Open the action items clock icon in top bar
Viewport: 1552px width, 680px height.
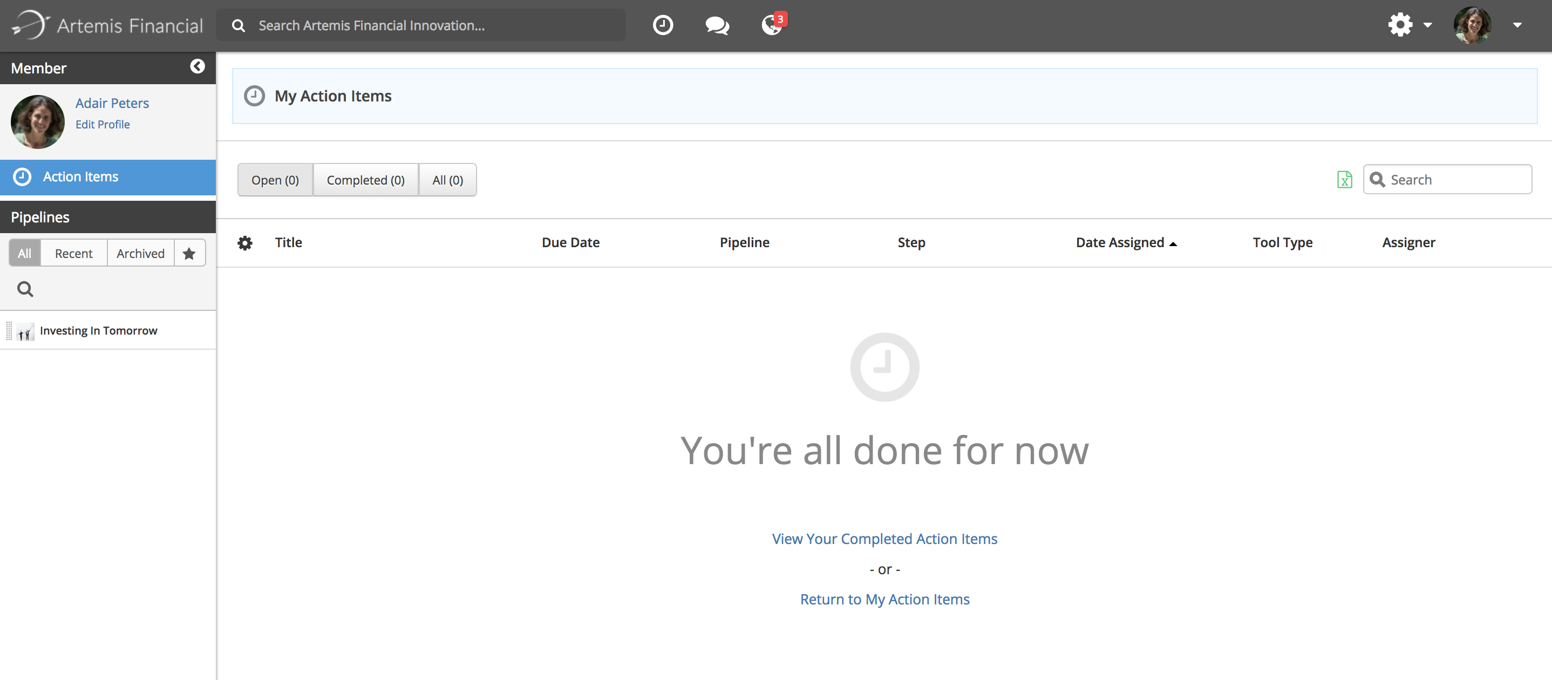[x=663, y=25]
